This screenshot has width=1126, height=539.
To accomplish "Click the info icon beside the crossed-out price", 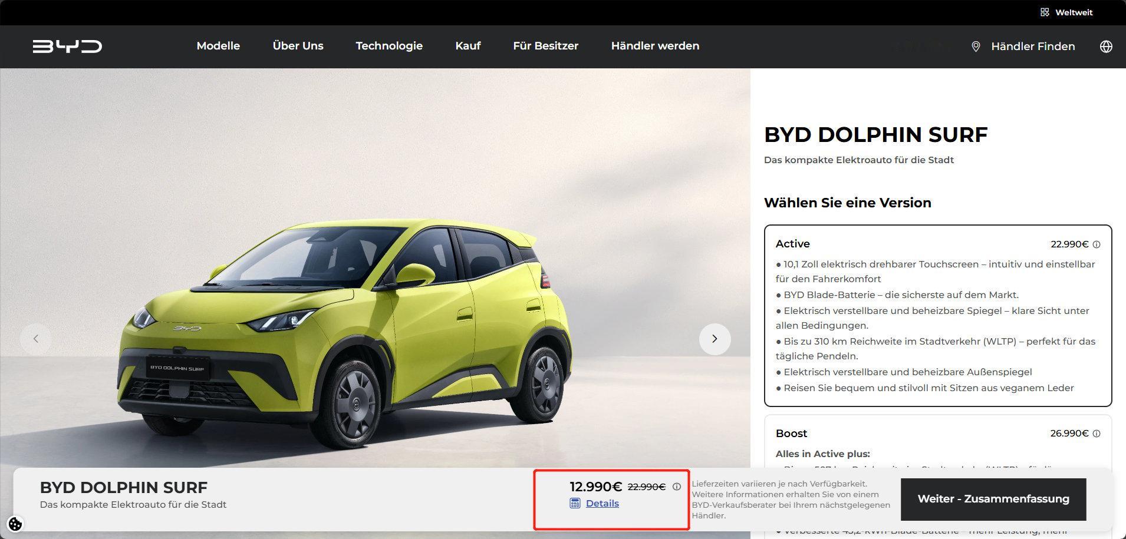I will [x=677, y=487].
